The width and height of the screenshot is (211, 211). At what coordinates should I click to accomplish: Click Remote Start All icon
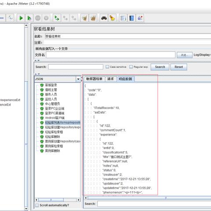[x=57, y=18]
